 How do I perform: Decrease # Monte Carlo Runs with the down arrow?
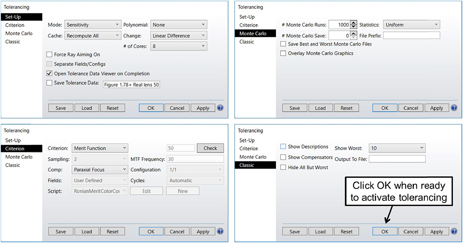pos(354,27)
